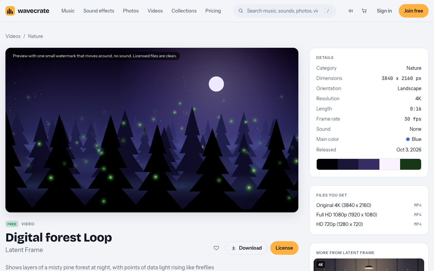Click the Nature breadcrumb link
The width and height of the screenshot is (434, 271).
[x=35, y=36]
